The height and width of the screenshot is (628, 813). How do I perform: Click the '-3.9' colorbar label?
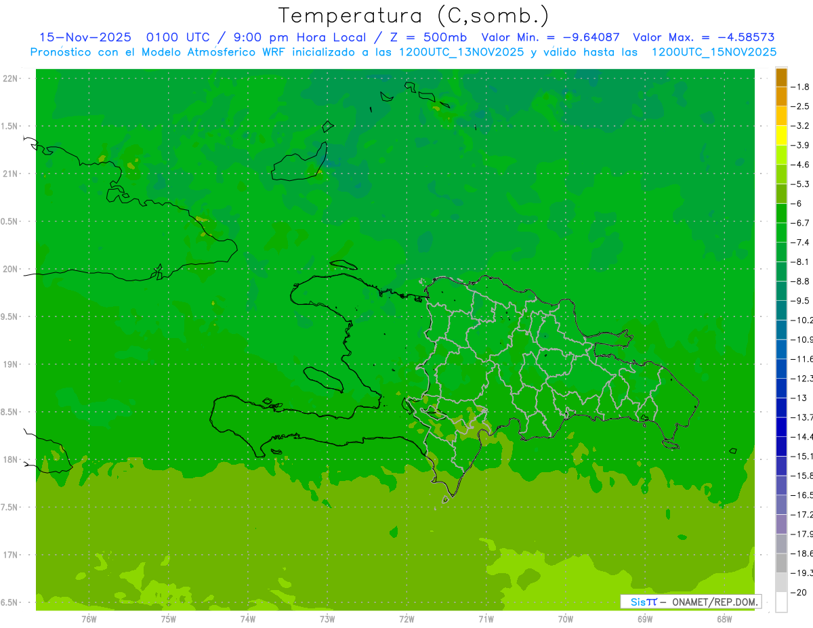click(x=801, y=145)
